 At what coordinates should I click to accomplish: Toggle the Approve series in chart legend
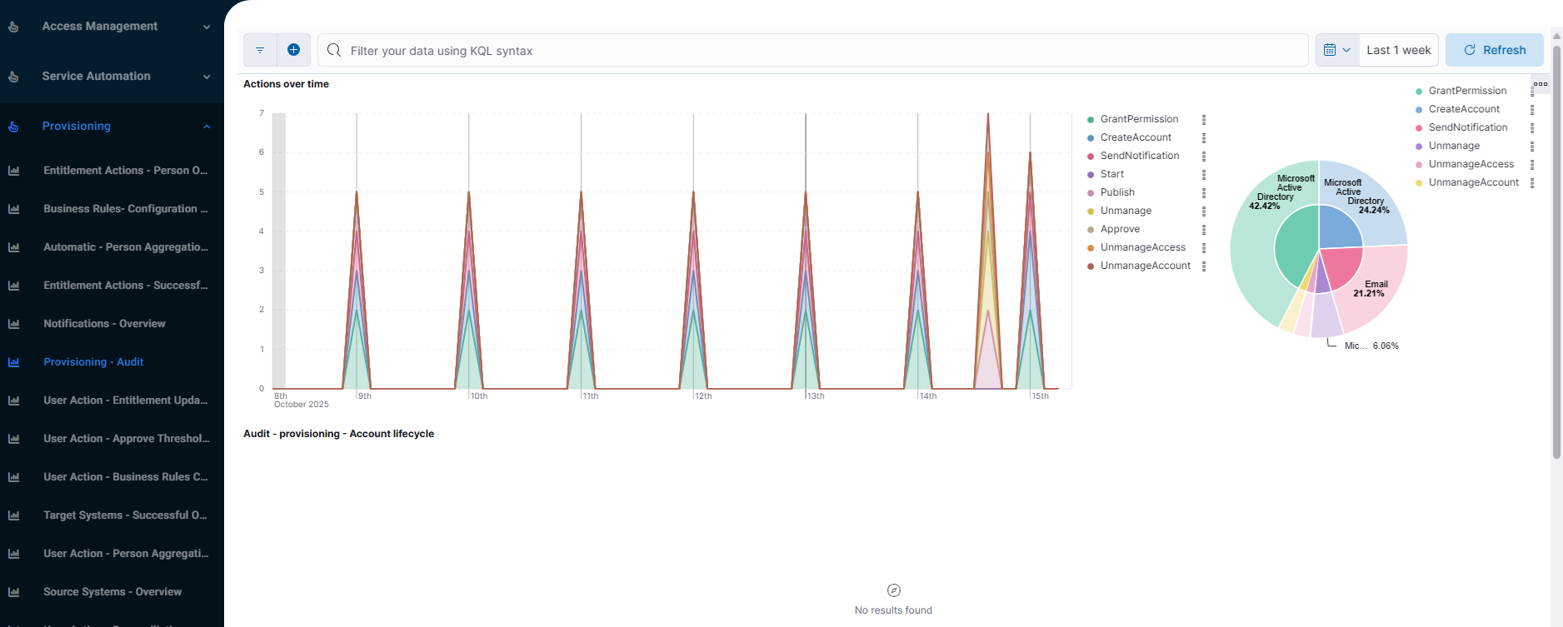(1120, 229)
